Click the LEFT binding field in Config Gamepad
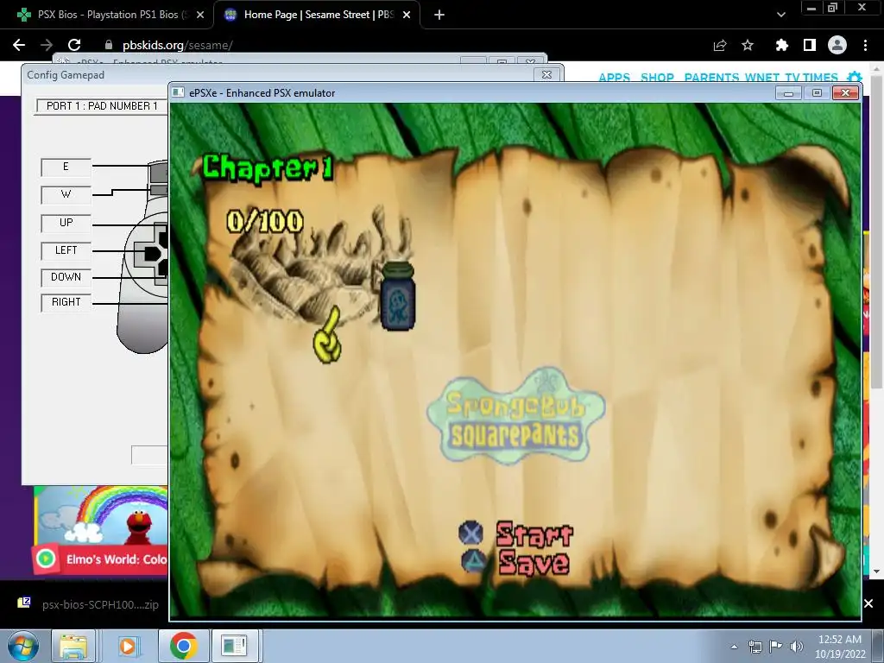The height and width of the screenshot is (663, 884). (x=66, y=250)
